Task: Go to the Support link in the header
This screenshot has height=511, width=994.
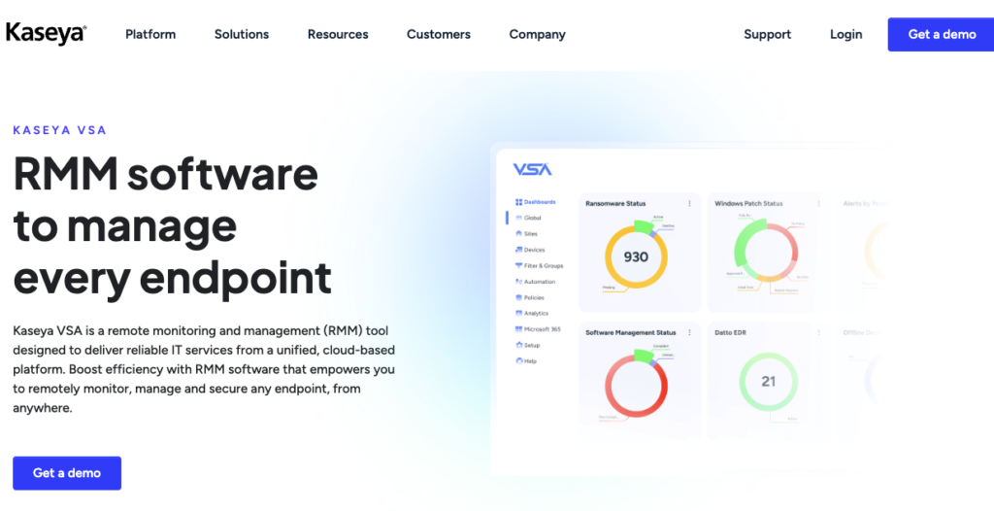Action: [767, 34]
